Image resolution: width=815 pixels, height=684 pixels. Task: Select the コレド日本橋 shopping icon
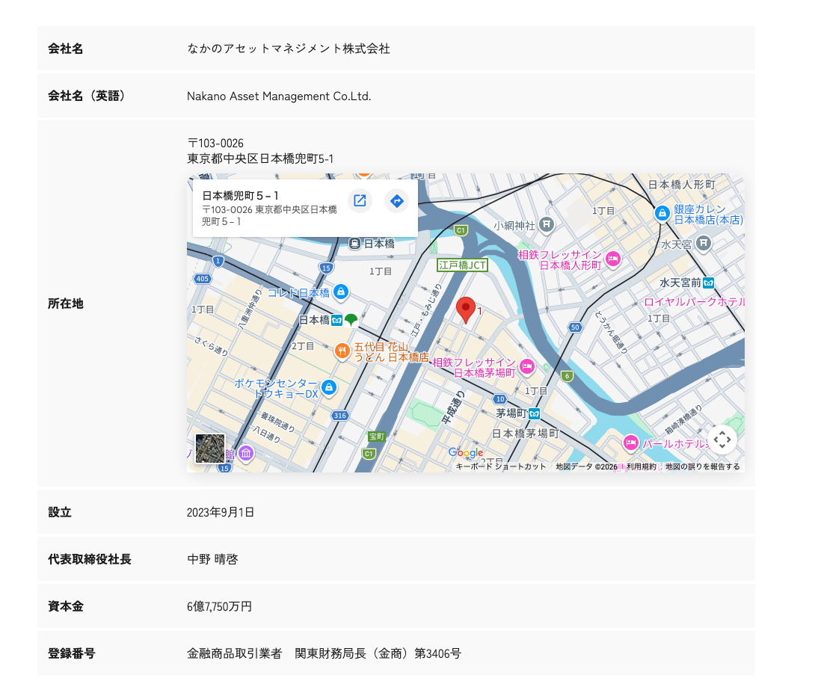pyautogui.click(x=341, y=292)
